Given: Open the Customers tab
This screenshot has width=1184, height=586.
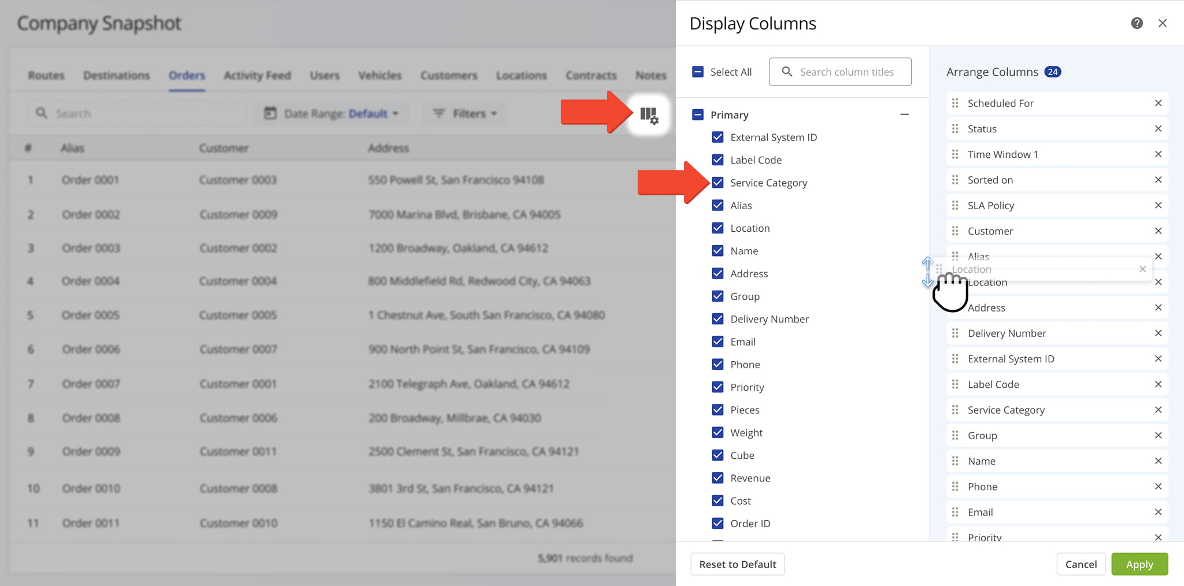Looking at the screenshot, I should tap(449, 75).
